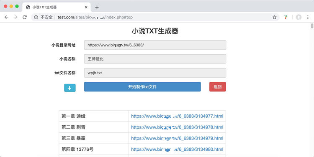Screen dimensions: 314x157
Task: Click the txt文件名称 input field
Action: click(155, 73)
